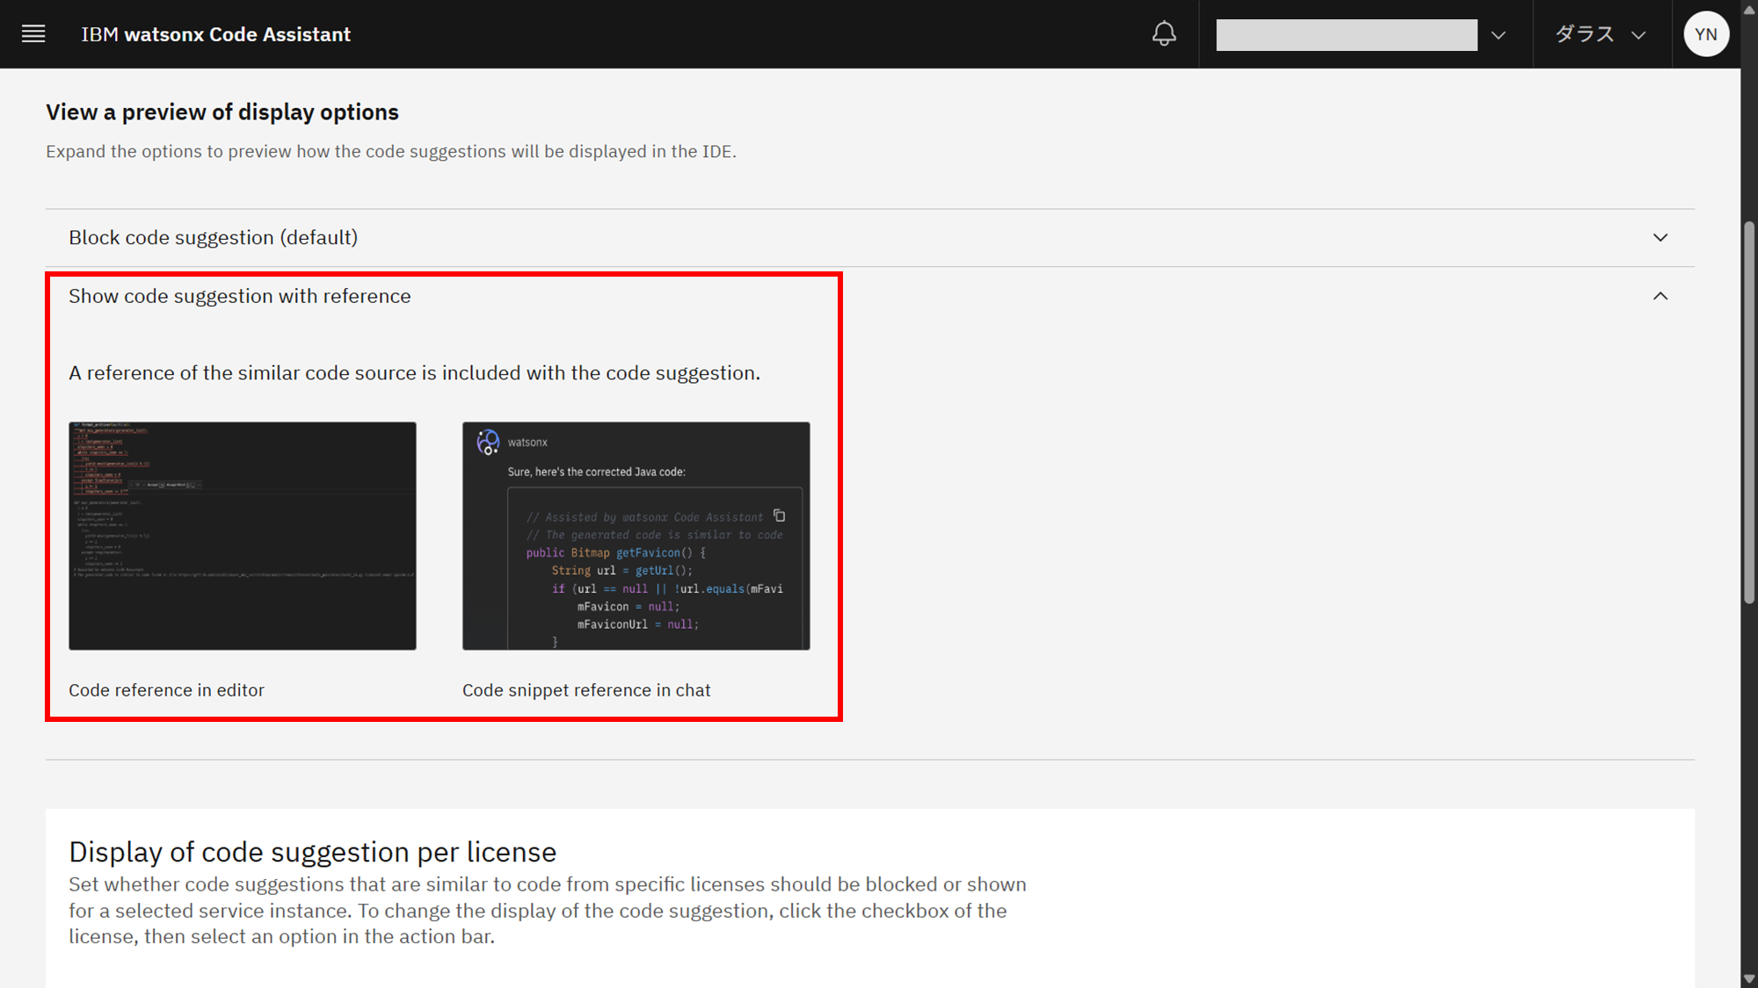Copy the code snippet in chat preview

click(779, 516)
